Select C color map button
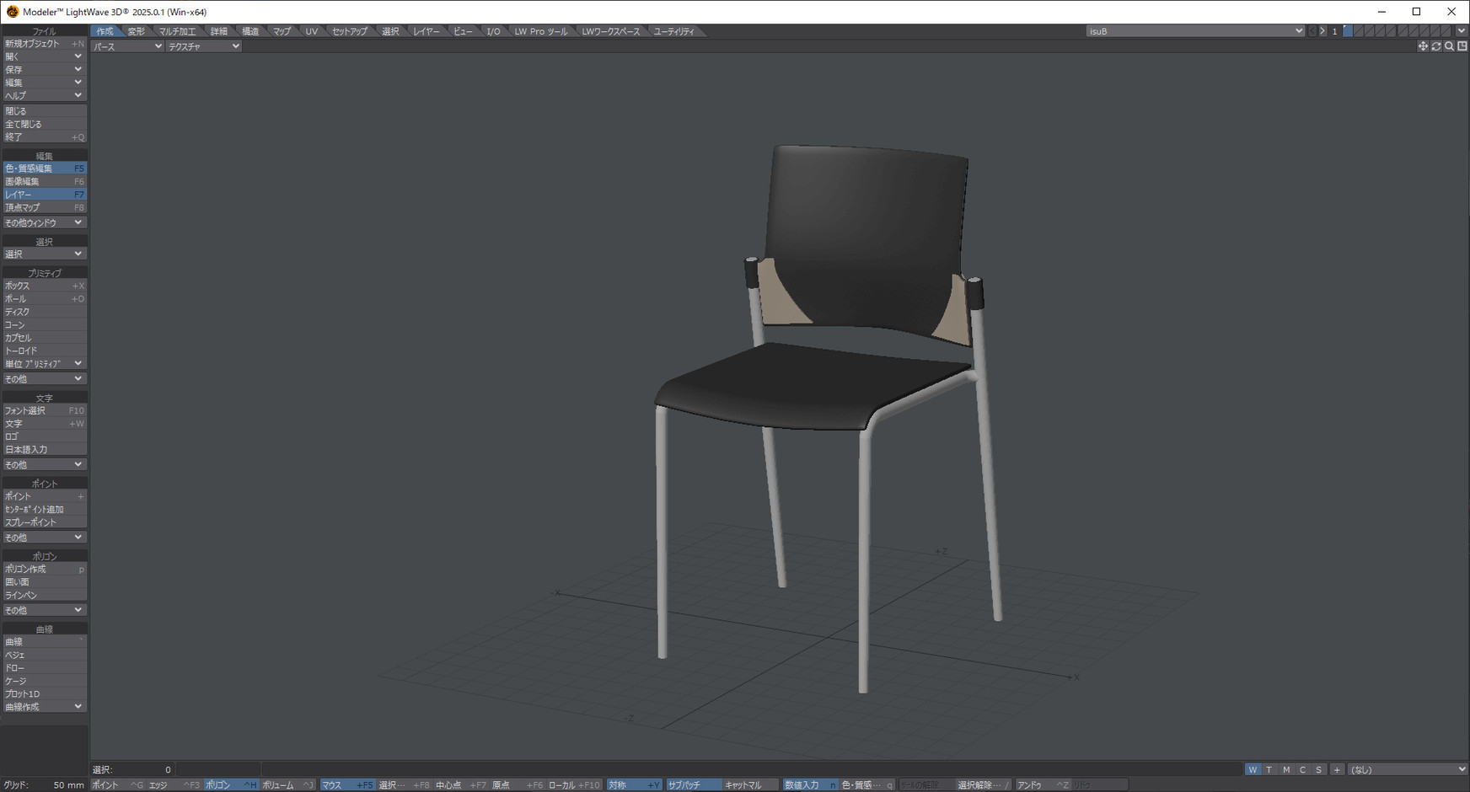The width and height of the screenshot is (1470, 792). coord(1302,769)
